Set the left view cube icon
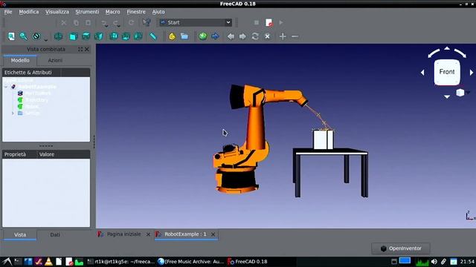This screenshot has height=267, width=476. point(138,36)
